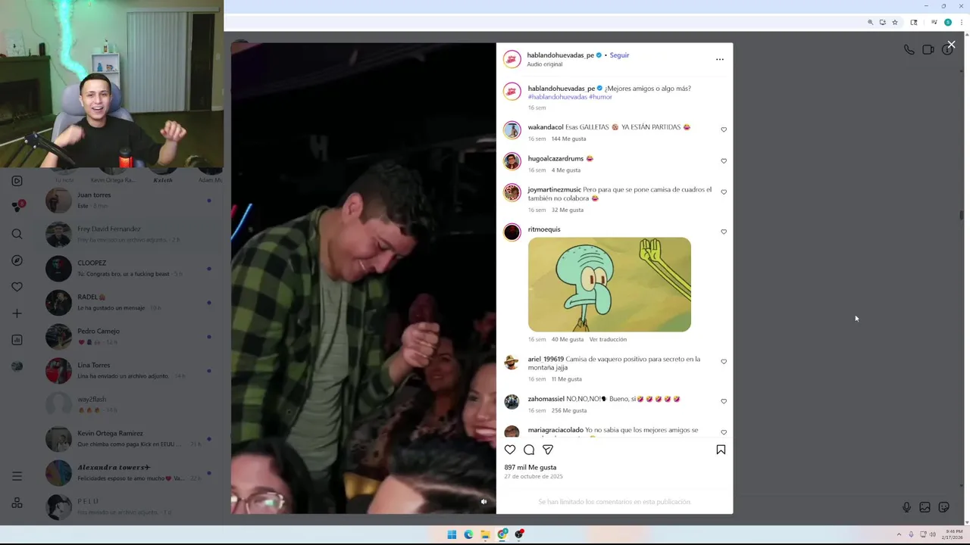Open the browser profile avatar
Viewport: 970px width, 545px height.
[x=947, y=23]
